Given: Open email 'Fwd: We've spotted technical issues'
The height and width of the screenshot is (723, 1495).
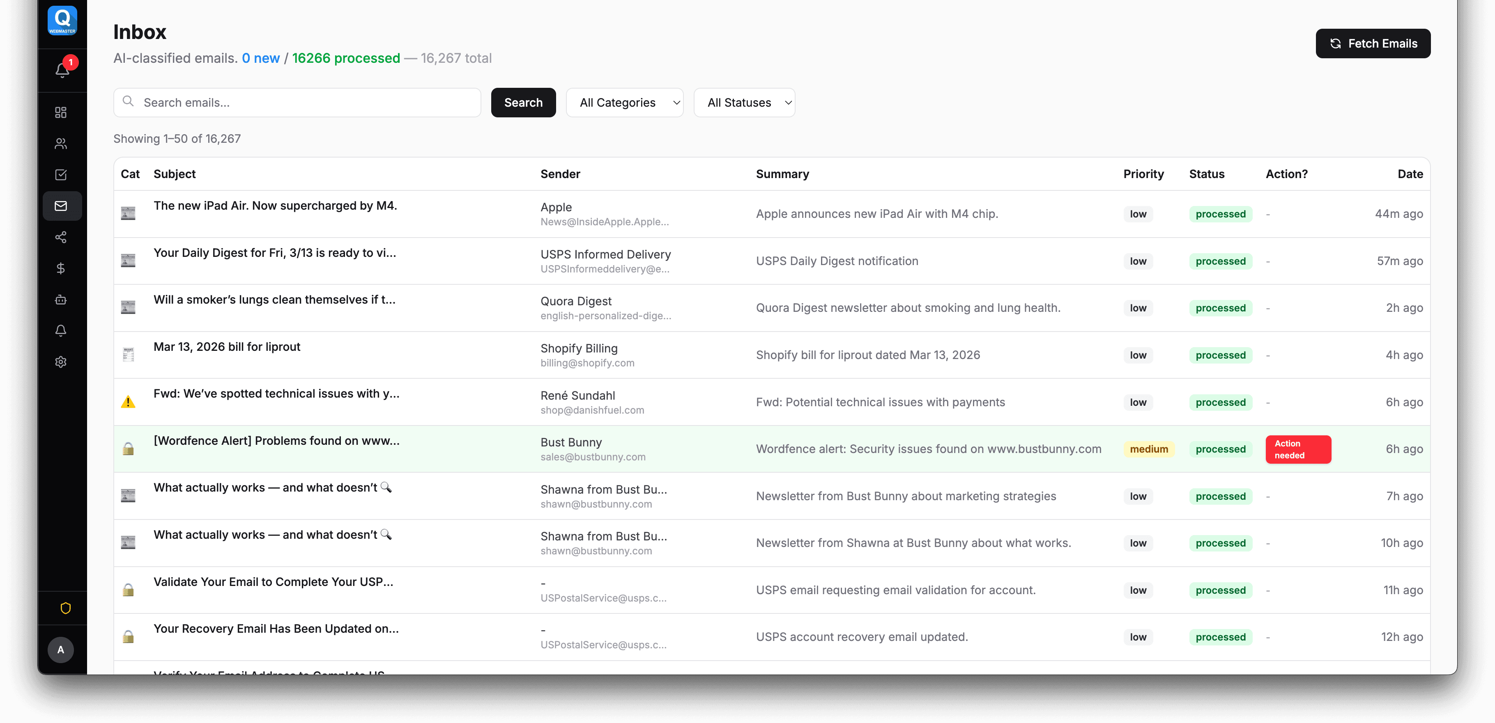Looking at the screenshot, I should click(276, 394).
